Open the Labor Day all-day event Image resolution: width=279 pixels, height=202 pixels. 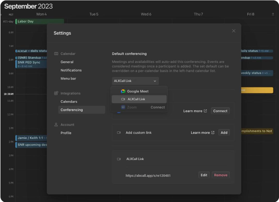click(40, 21)
